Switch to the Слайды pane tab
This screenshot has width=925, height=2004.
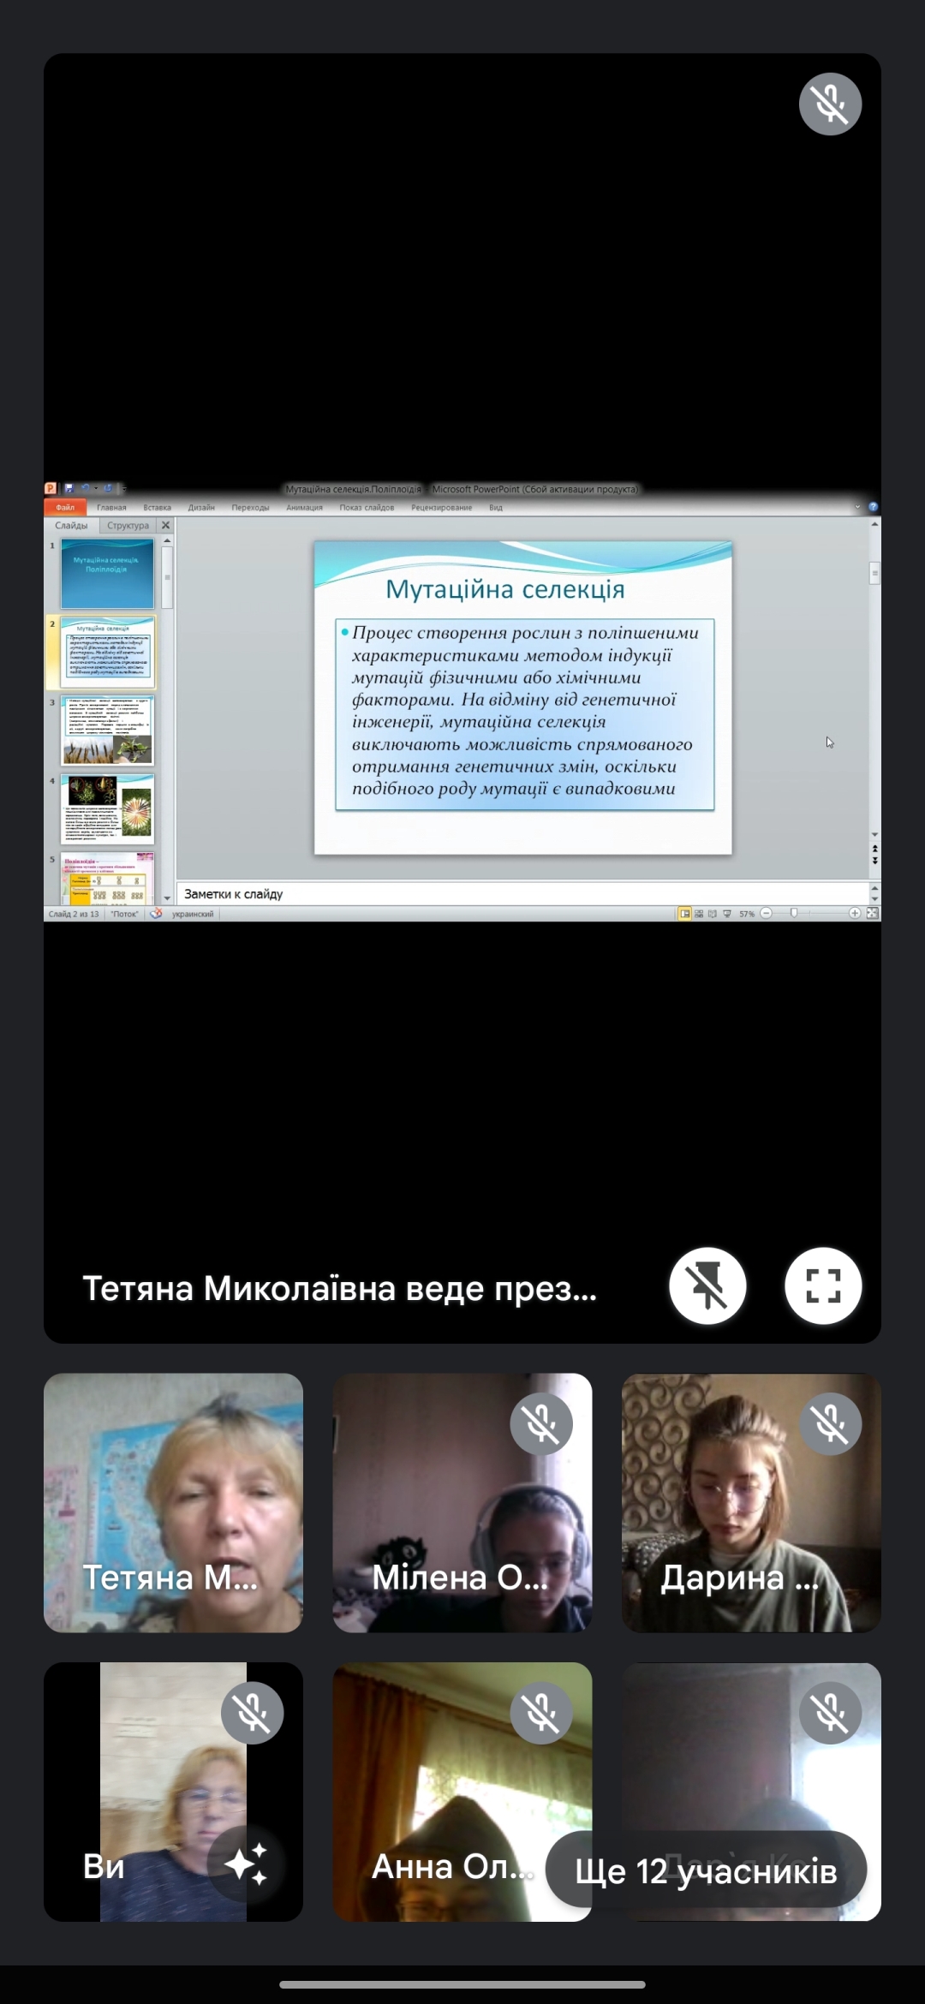pyautogui.click(x=71, y=525)
